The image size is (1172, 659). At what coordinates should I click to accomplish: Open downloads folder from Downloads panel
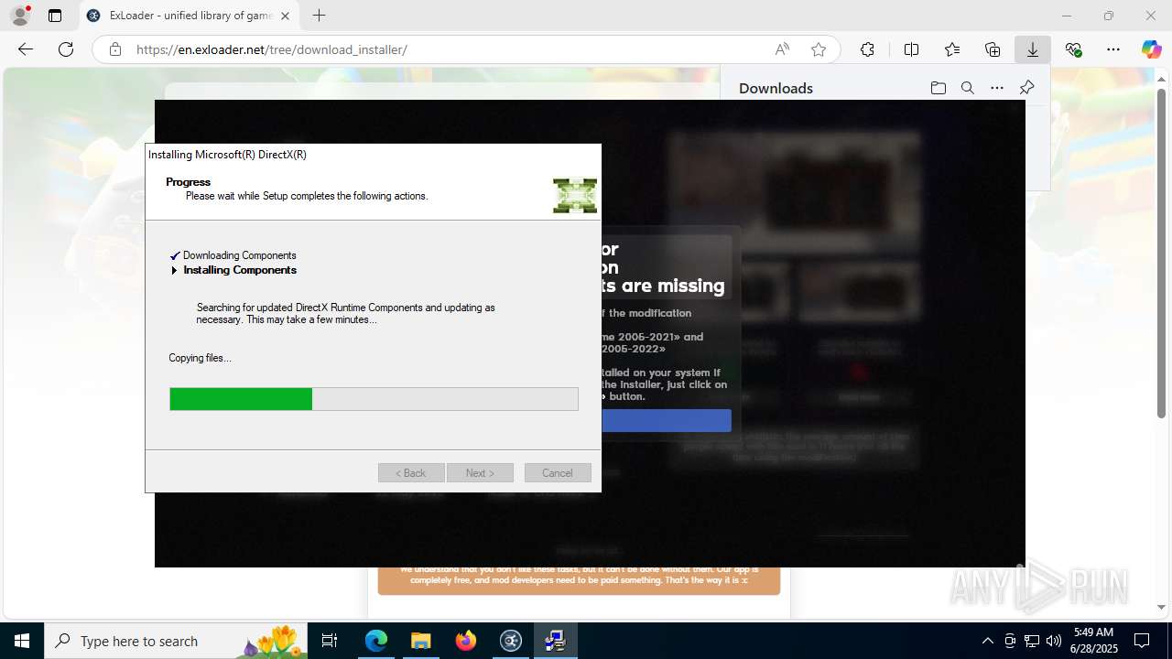point(938,88)
